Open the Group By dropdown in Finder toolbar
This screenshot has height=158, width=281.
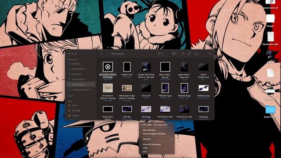coord(175,54)
